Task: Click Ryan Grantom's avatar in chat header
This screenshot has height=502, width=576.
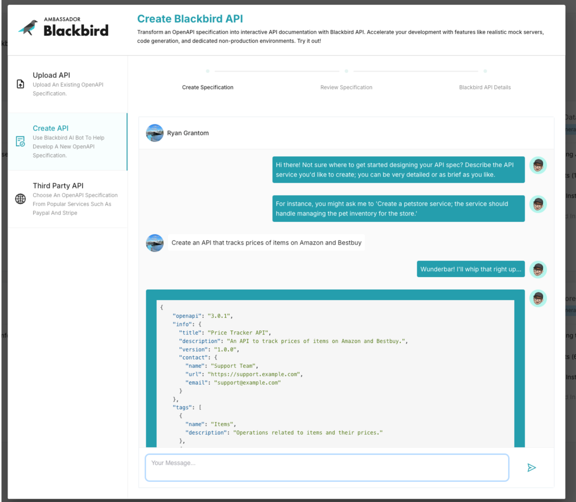Action: 155,133
